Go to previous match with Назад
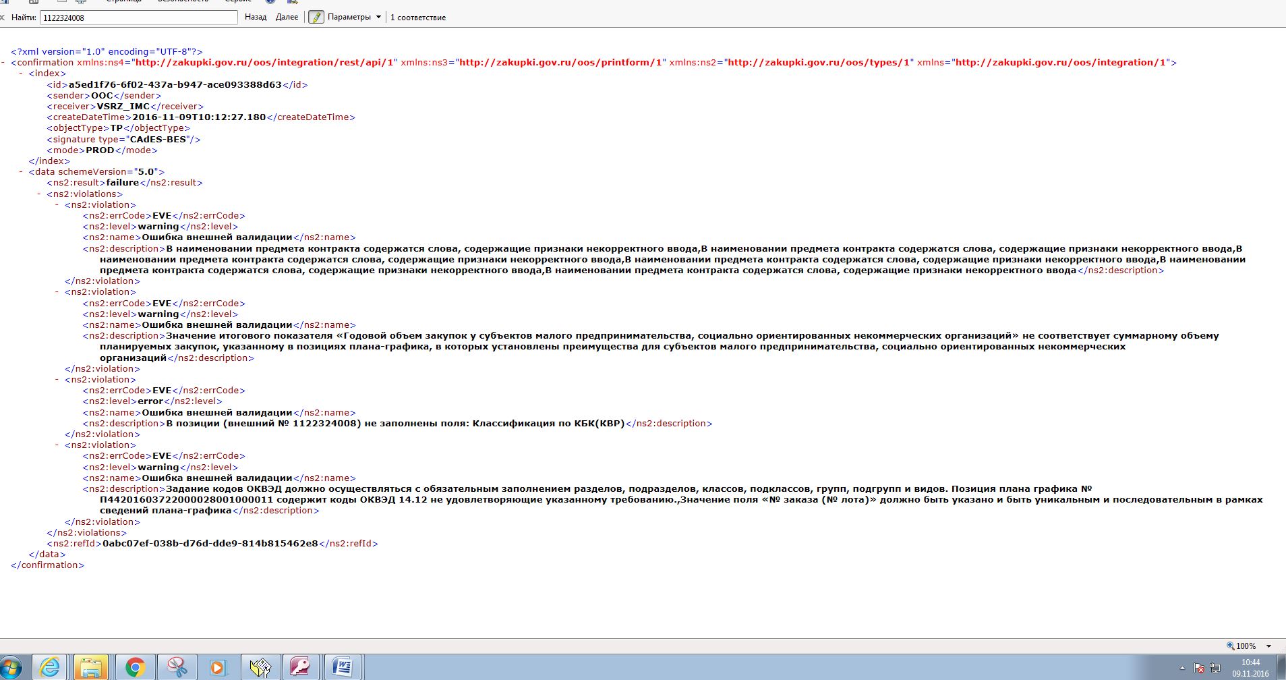The image size is (1286, 680). point(256,18)
